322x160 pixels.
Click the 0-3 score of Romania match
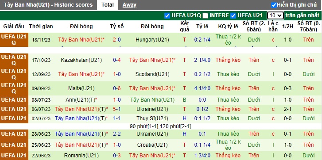pyautogui.click(x=116, y=156)
